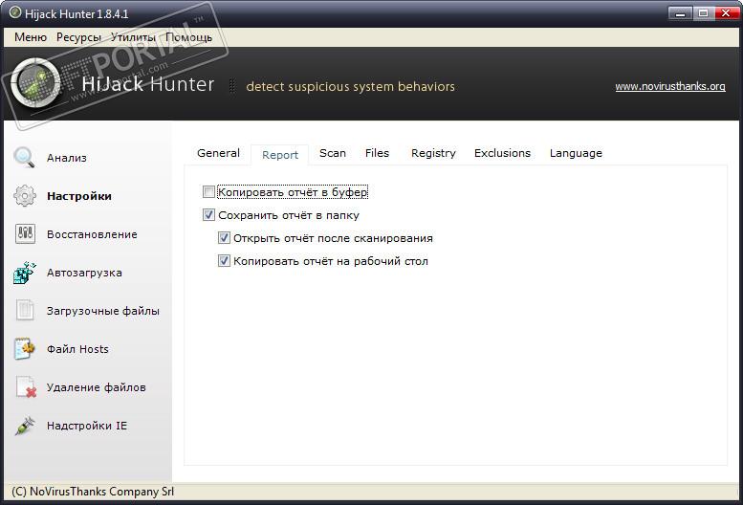Select Настройки in the sidebar
The image size is (743, 505).
pyautogui.click(x=79, y=196)
